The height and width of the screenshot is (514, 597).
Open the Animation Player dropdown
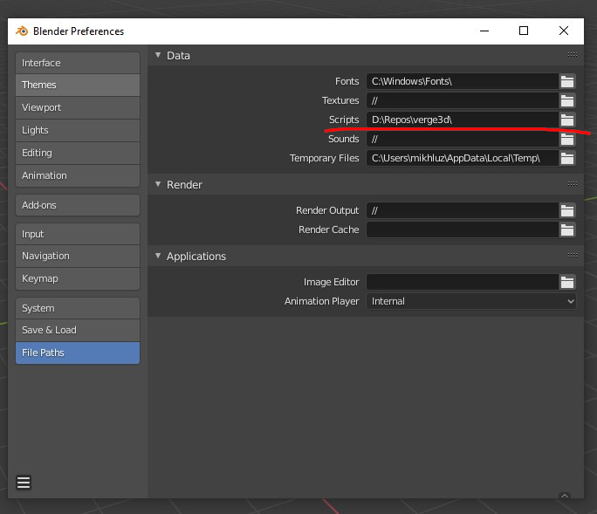(471, 301)
